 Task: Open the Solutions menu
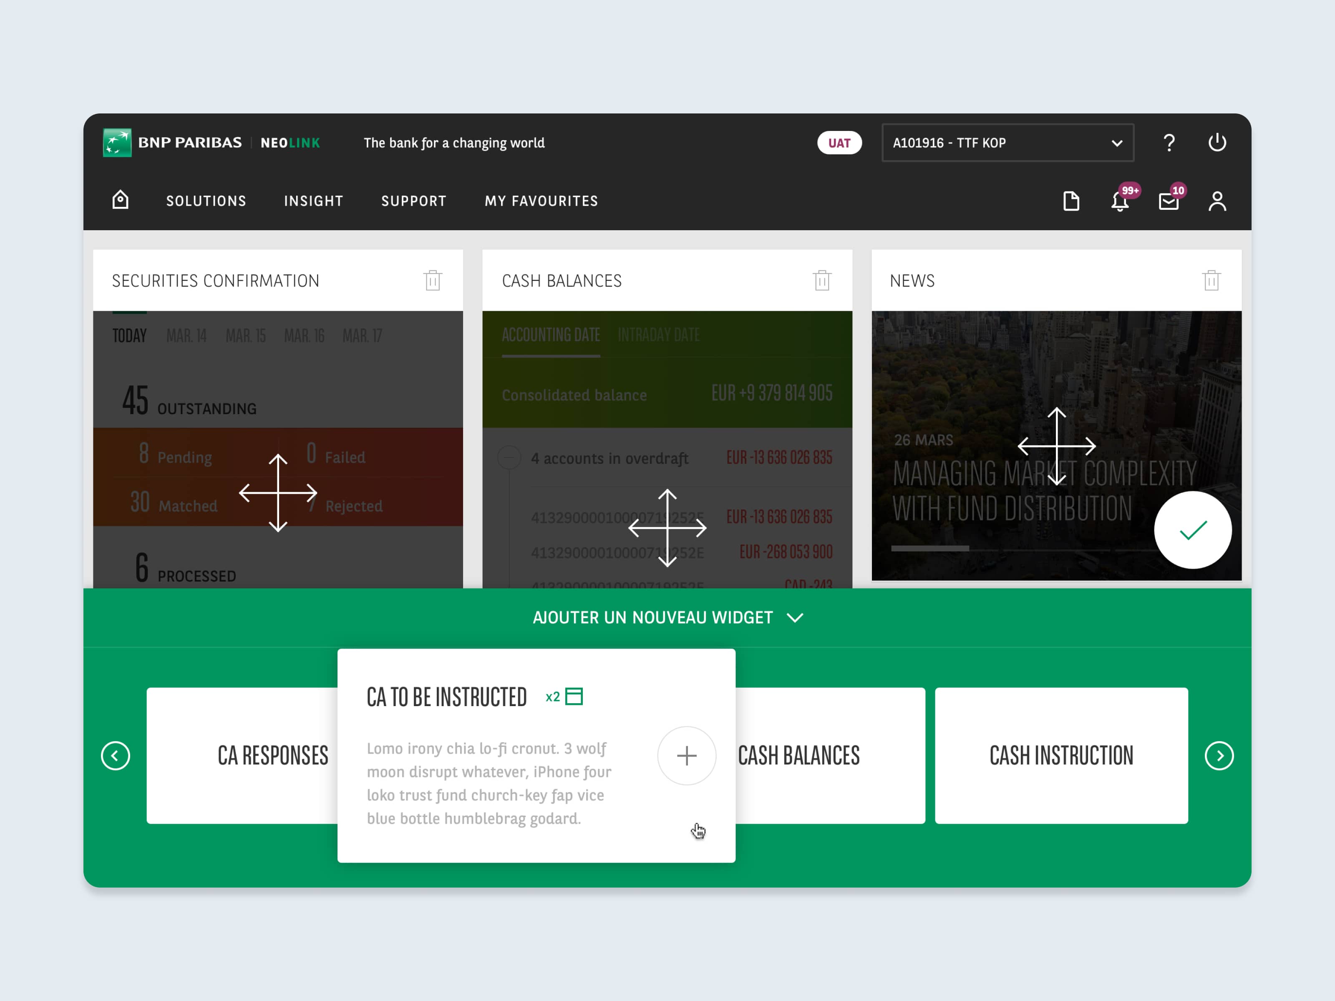(x=206, y=201)
